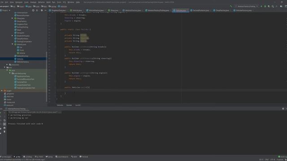This screenshot has width=287, height=161.
Task: Open the Refactor menu
Action: (x=41, y=2)
